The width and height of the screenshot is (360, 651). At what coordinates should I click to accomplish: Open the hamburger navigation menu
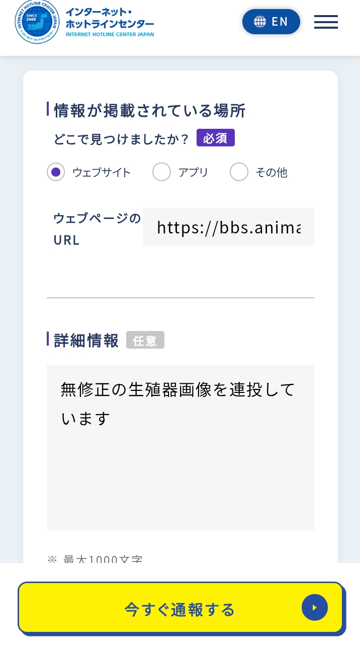point(326,22)
